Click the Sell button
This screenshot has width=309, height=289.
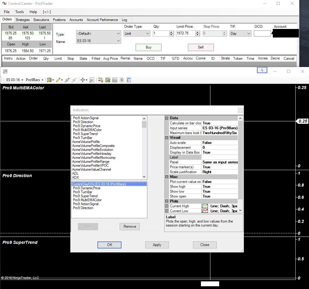coord(201,47)
